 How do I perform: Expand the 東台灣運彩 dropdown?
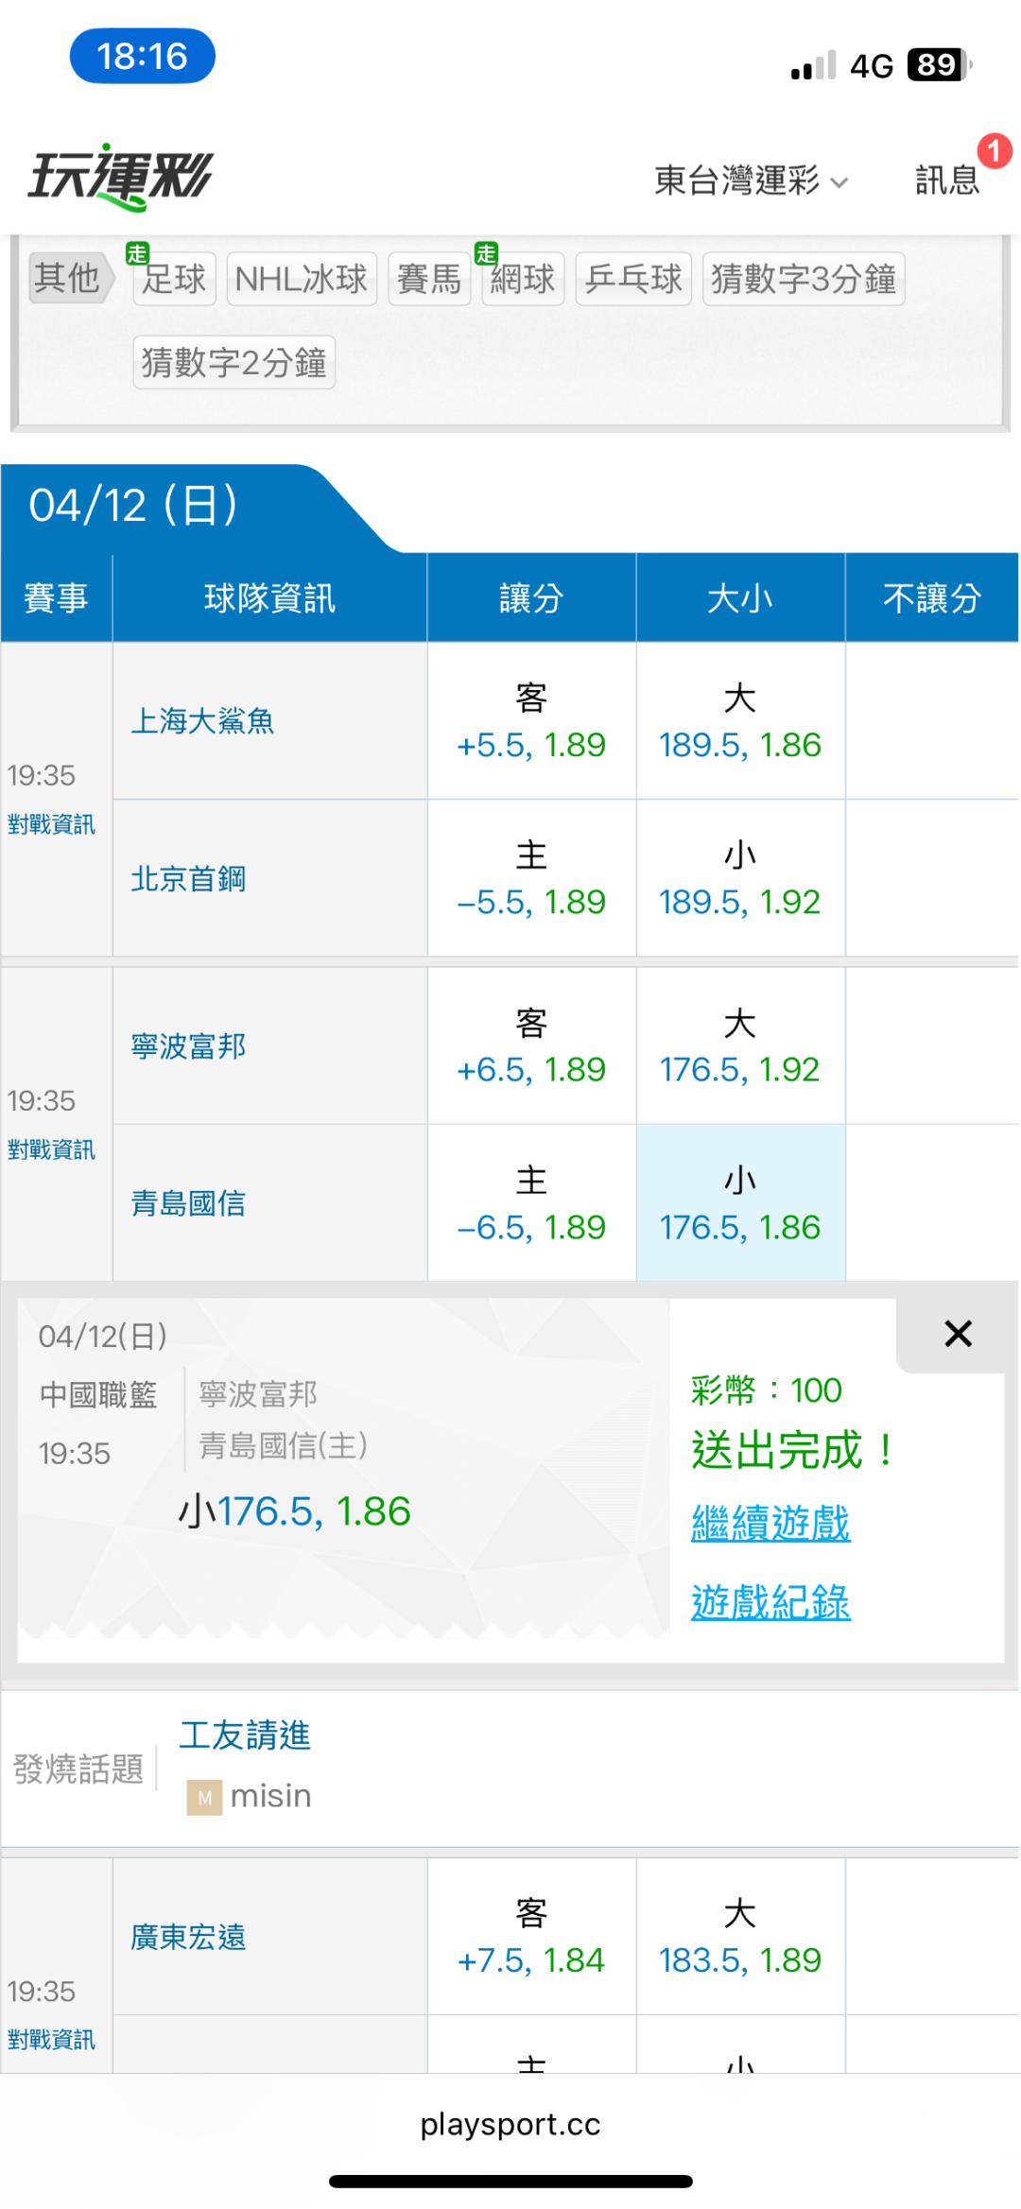coord(751,180)
